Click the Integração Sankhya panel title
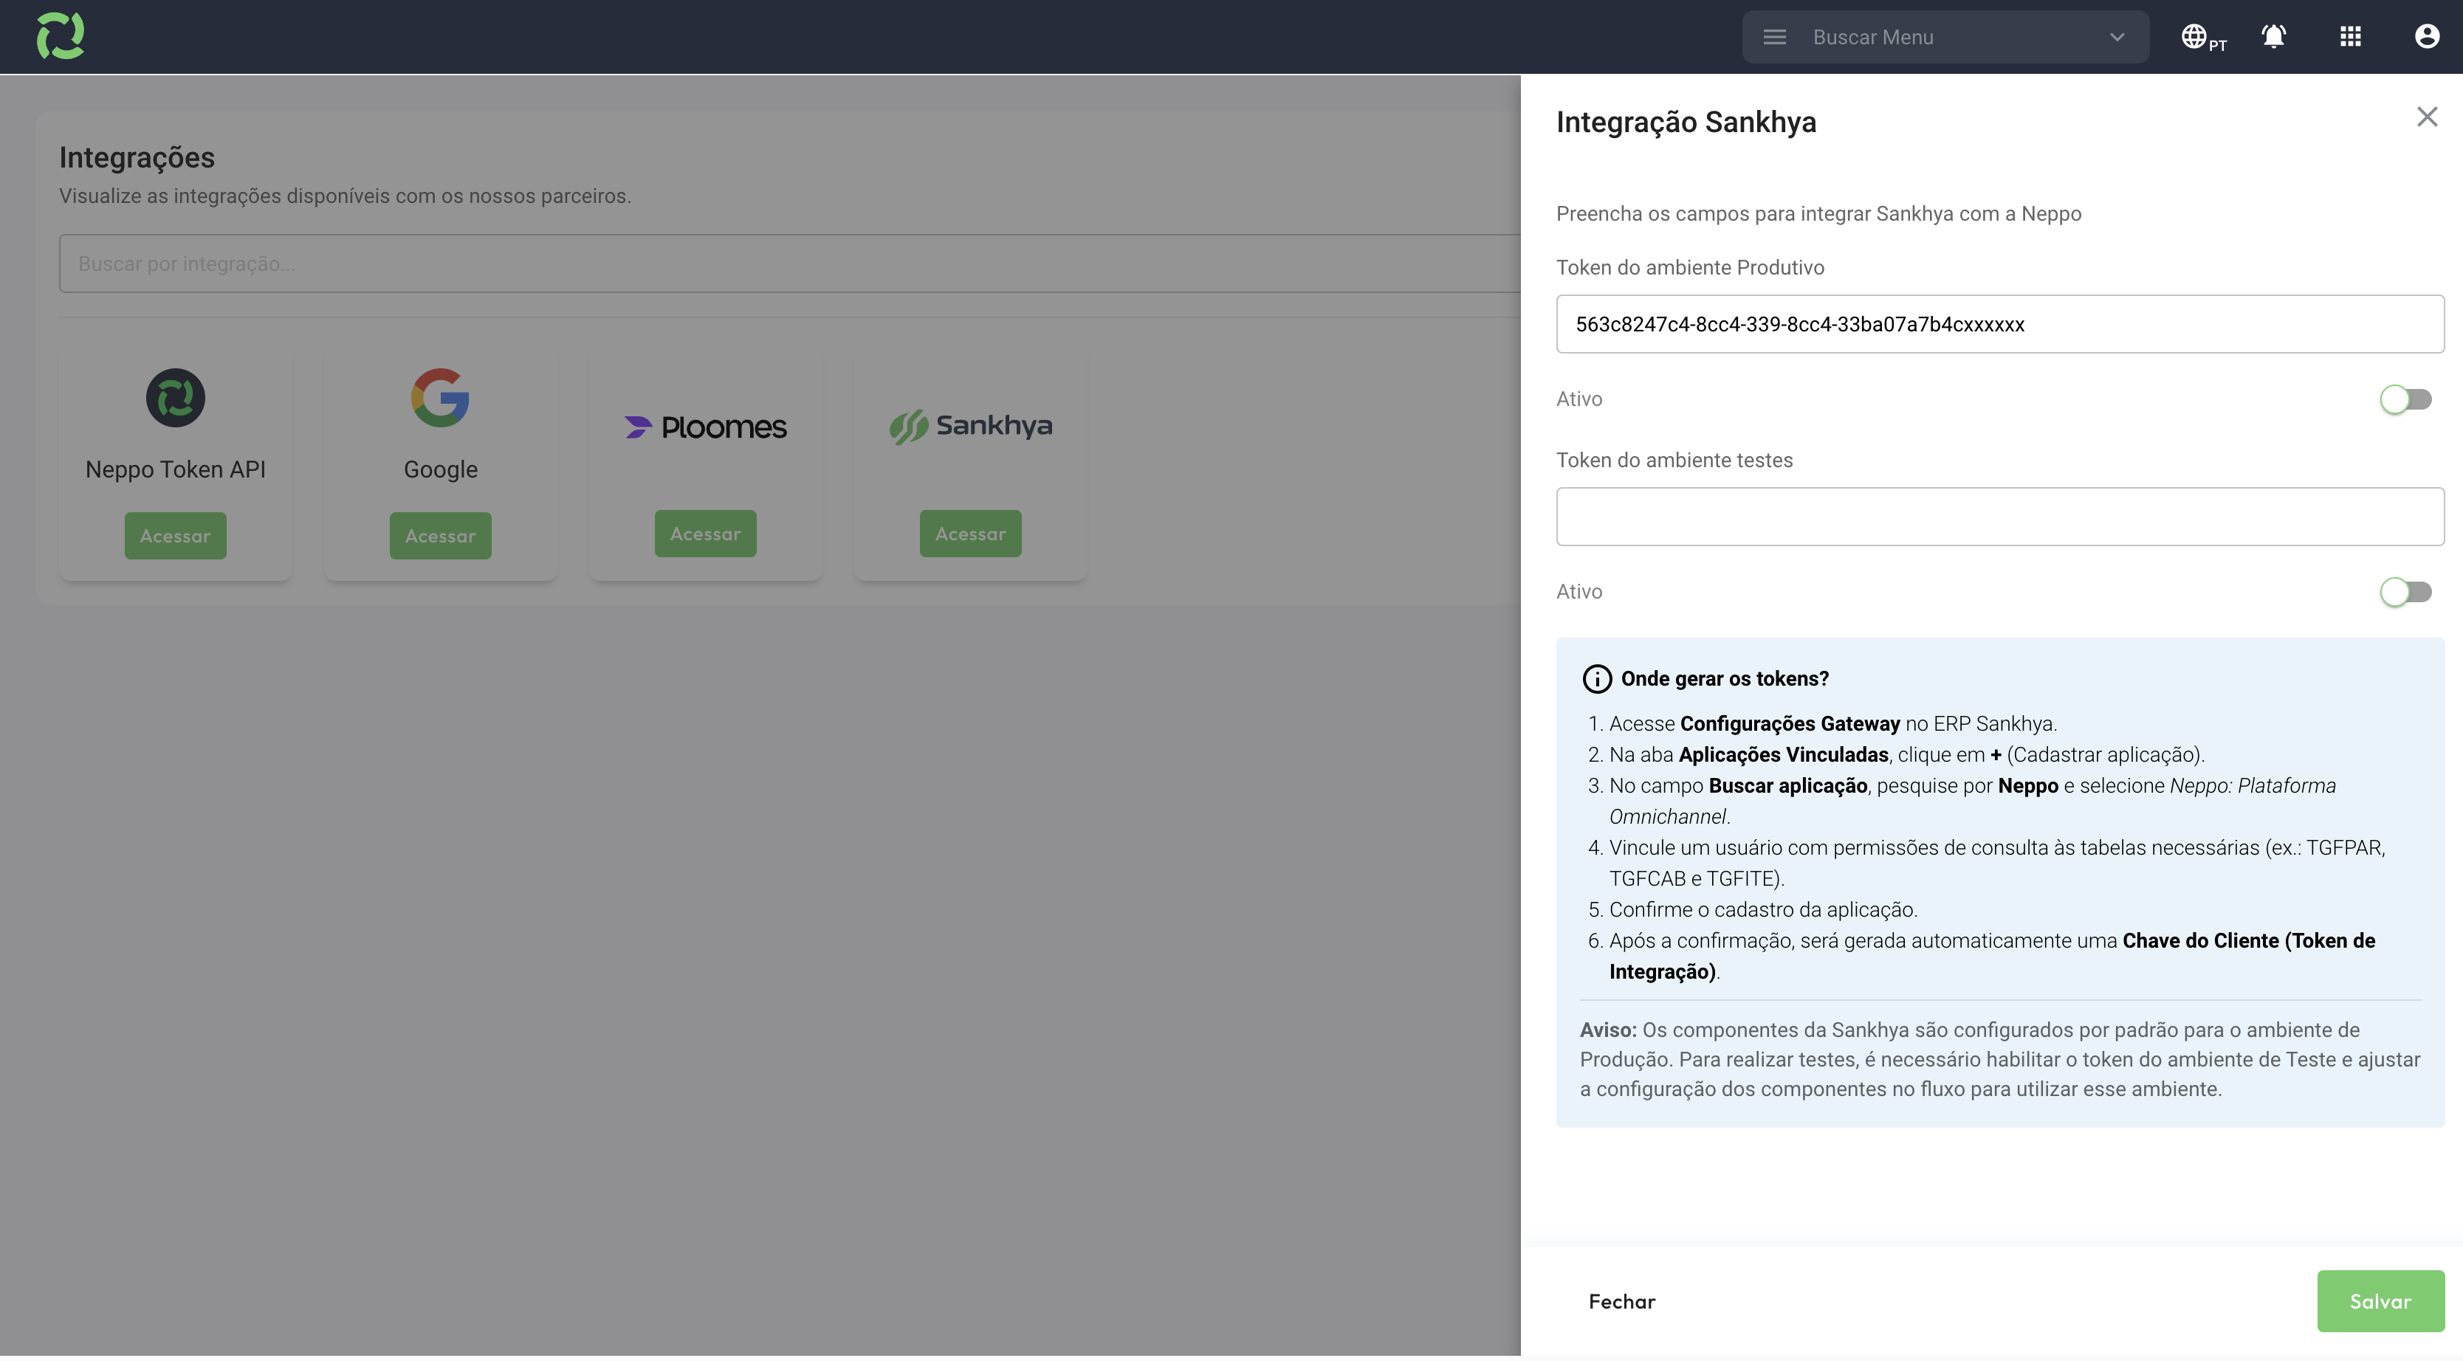 1686,123
